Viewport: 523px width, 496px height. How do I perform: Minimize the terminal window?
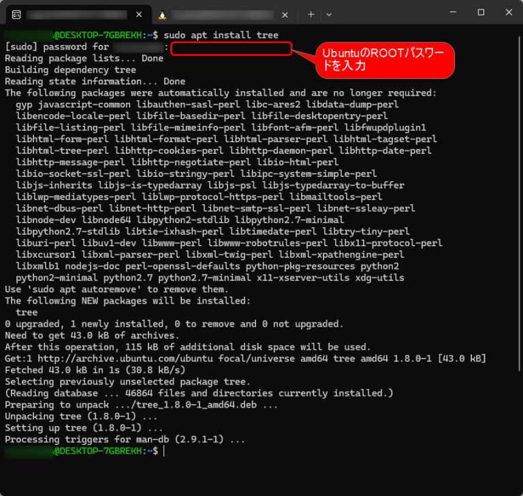453,12
